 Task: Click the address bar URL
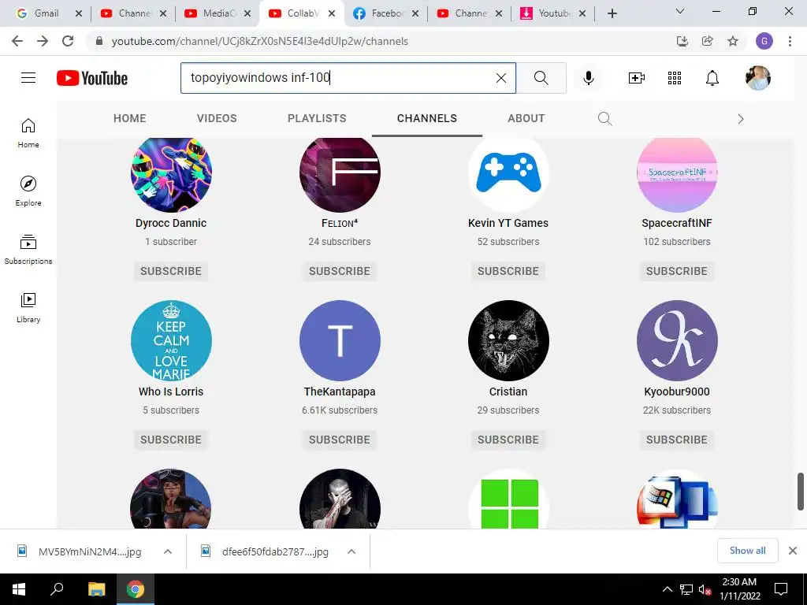click(x=260, y=41)
